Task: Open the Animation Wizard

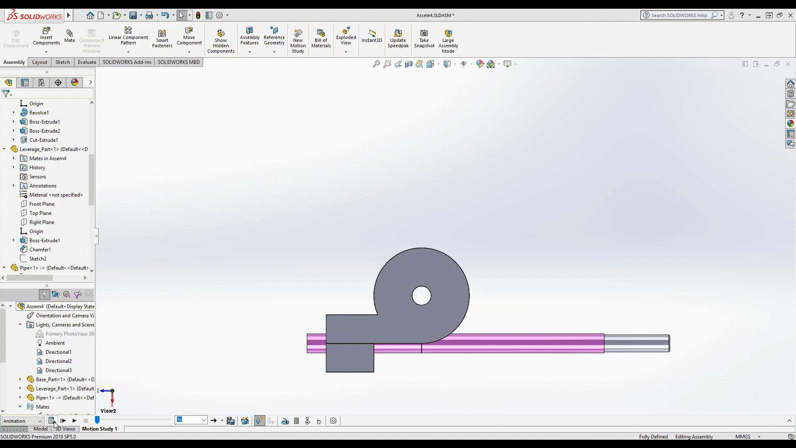Action: coord(245,420)
